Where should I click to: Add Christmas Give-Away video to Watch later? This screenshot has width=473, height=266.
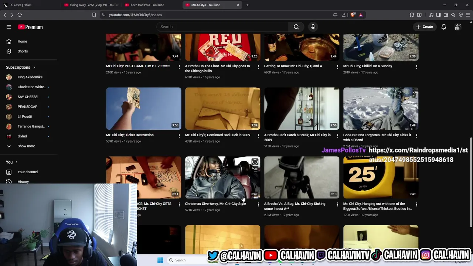pyautogui.click(x=255, y=162)
